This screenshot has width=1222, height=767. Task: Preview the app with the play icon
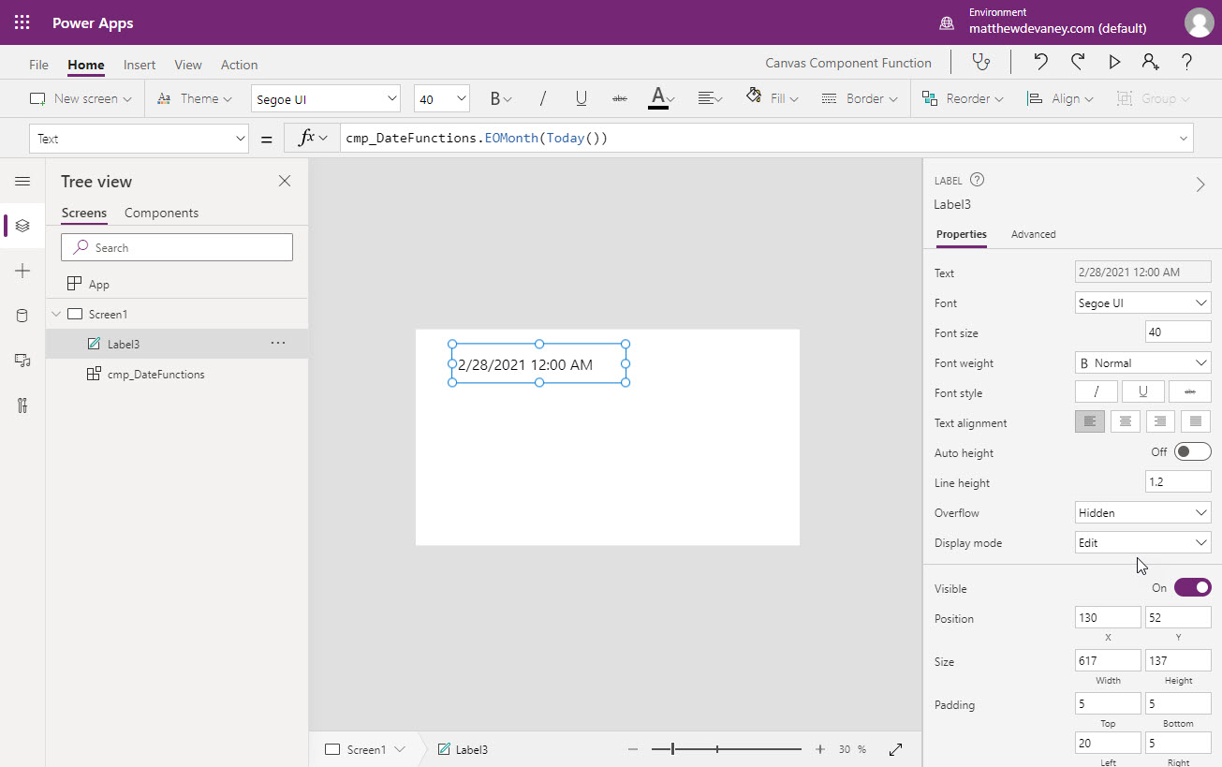(1113, 62)
